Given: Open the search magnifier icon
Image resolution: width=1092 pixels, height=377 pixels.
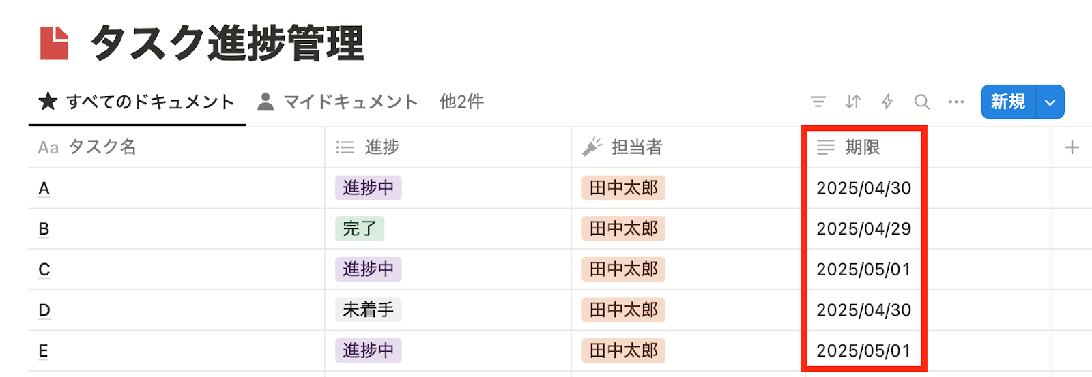Looking at the screenshot, I should (921, 102).
